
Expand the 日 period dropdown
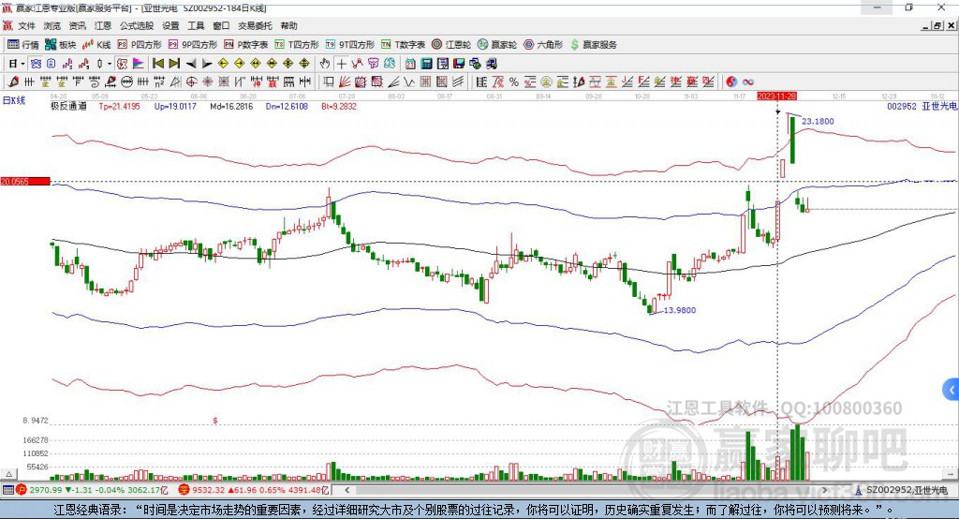pyautogui.click(x=22, y=64)
